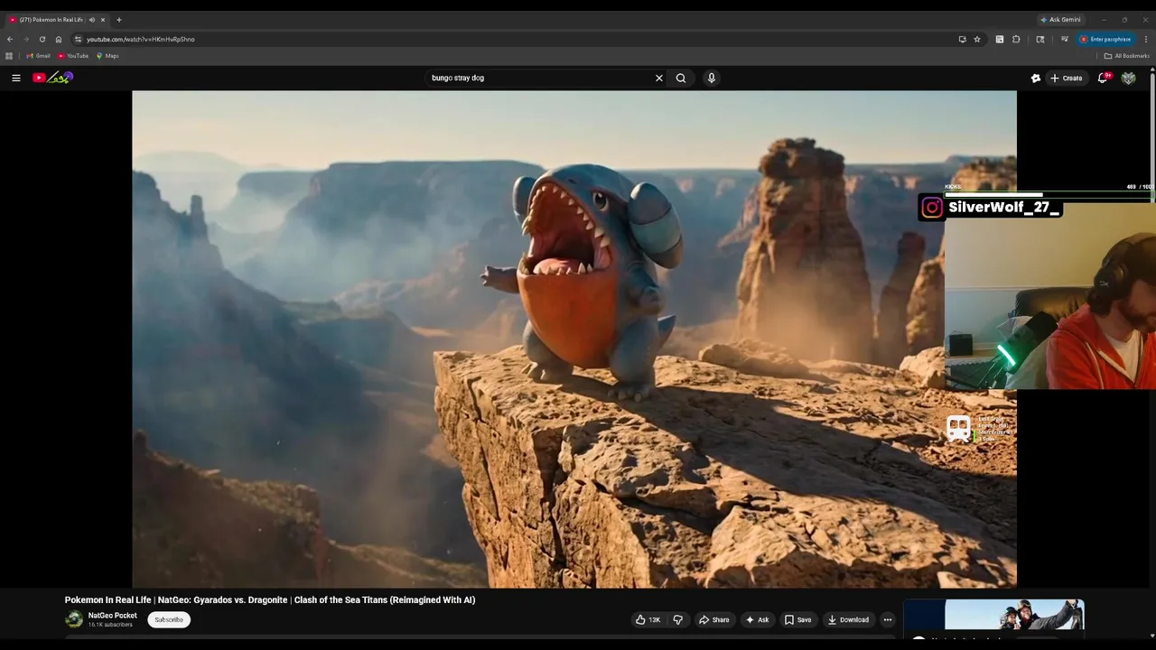Save video to a playlist
Screen dimensions: 1156x650
tap(797, 619)
